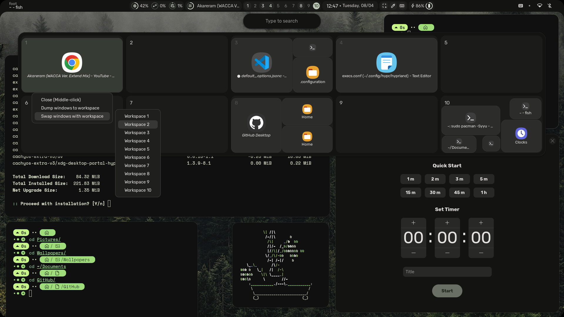Decrease the timer seconds with the minus
This screenshot has width=564, height=317.
(481, 253)
